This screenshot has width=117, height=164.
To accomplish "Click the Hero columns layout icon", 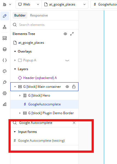I will [25, 95].
